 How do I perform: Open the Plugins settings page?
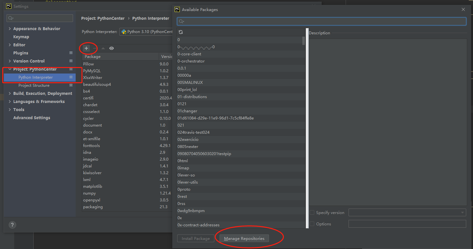(x=21, y=53)
